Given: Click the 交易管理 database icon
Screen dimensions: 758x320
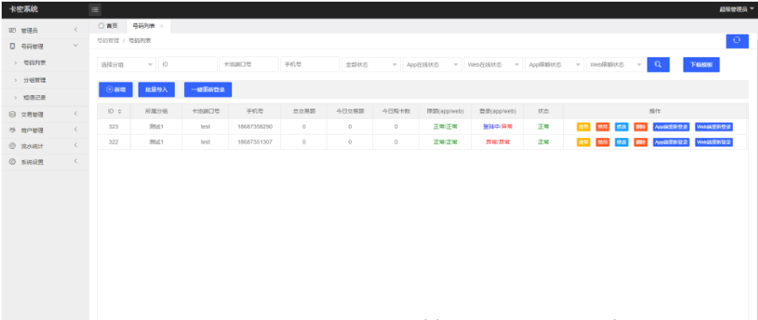Looking at the screenshot, I should 13,115.
